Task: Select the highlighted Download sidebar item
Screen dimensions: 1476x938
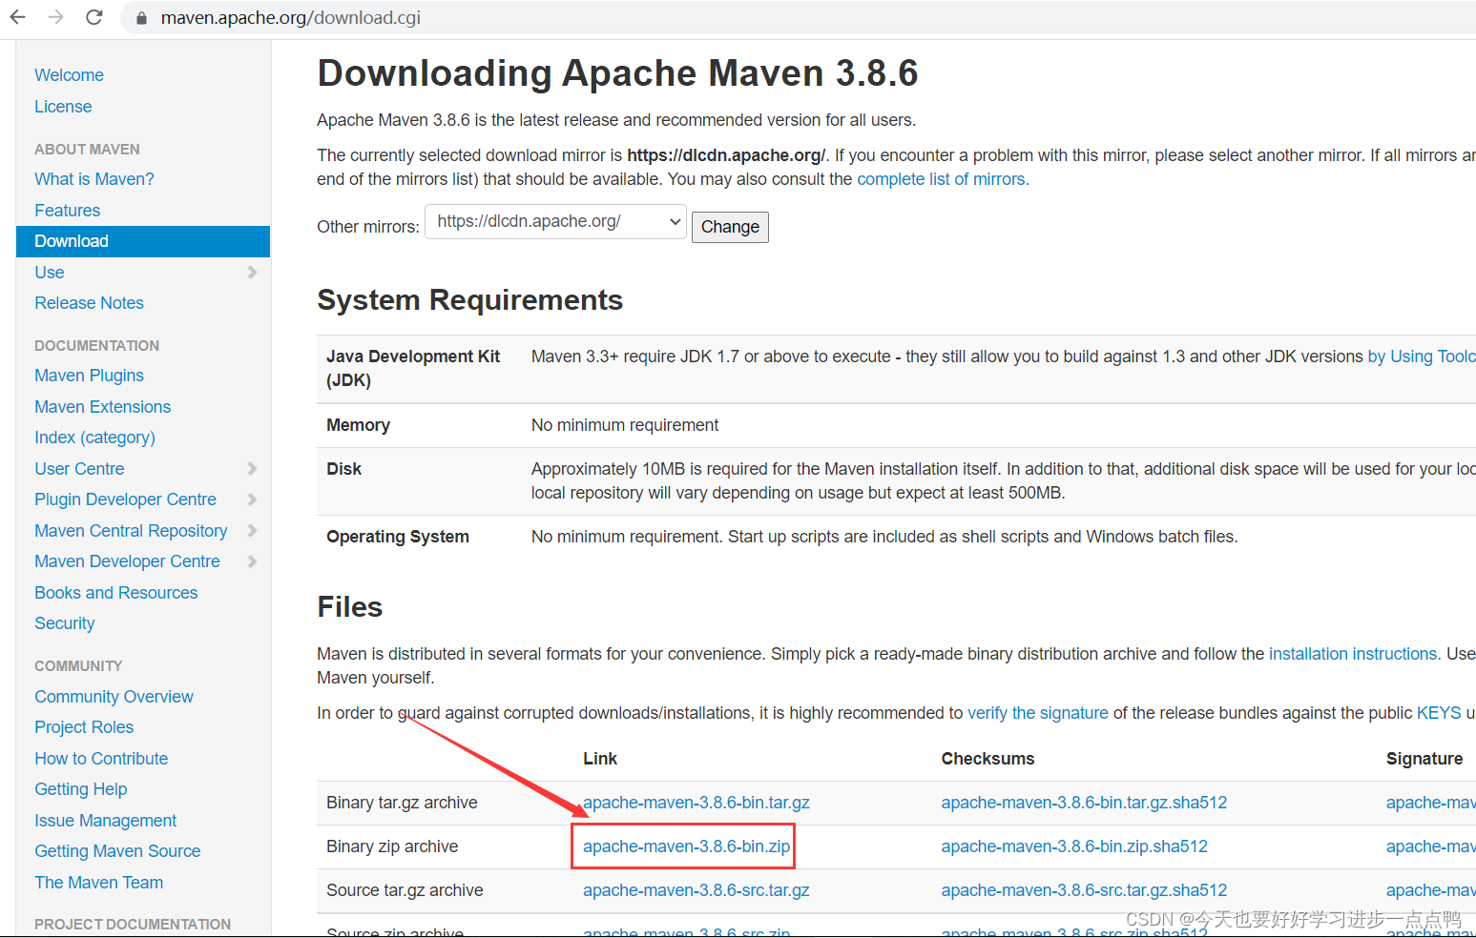Action: [x=143, y=241]
